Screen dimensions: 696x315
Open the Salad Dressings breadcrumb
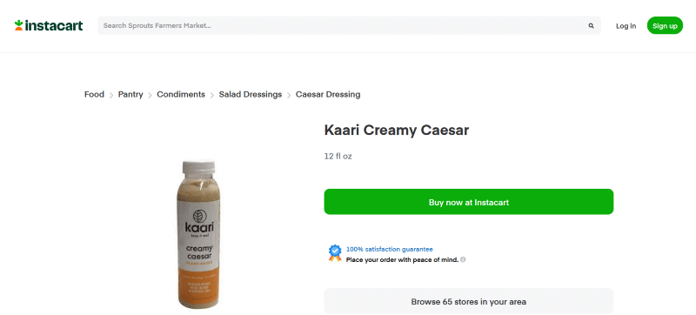pos(251,95)
